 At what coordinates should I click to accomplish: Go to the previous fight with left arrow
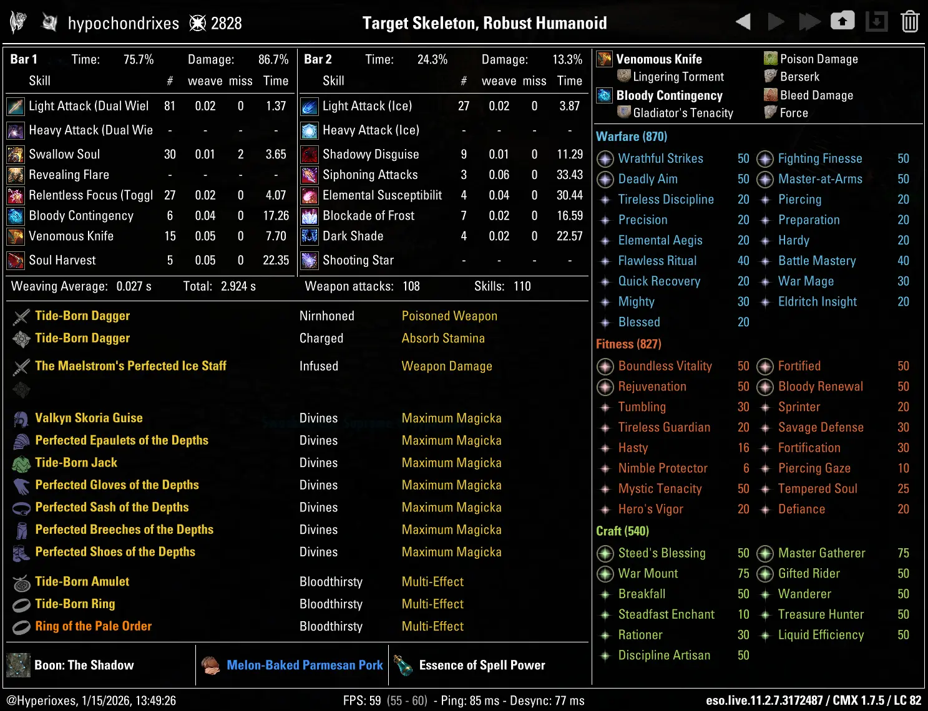pos(743,22)
